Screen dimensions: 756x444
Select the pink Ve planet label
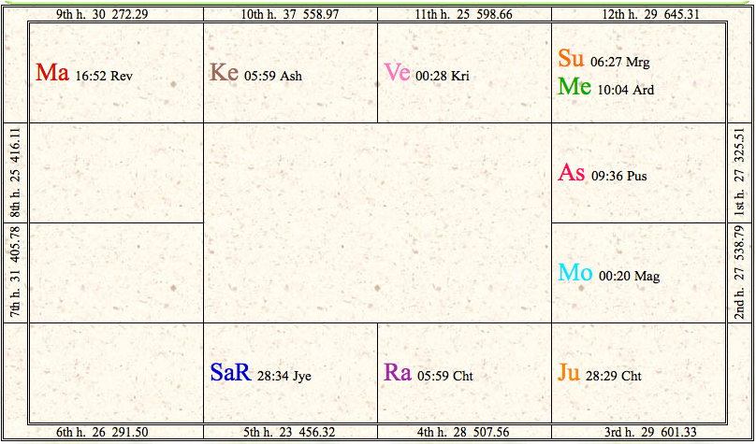[x=397, y=72]
